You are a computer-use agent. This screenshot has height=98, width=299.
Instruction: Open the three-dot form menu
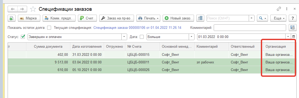tap(287, 9)
